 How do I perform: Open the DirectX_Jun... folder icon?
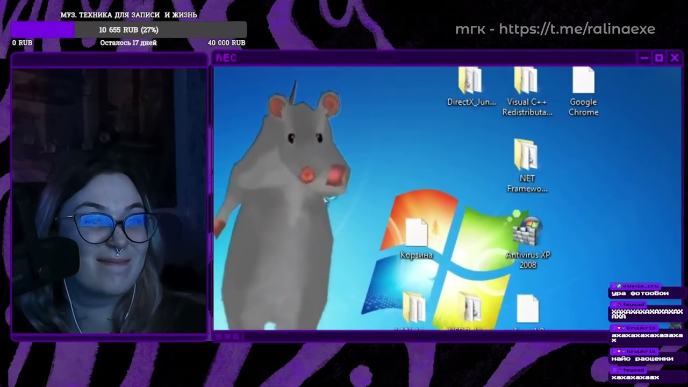pyautogui.click(x=470, y=81)
